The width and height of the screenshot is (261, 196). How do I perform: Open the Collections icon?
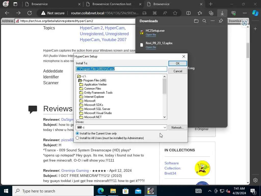tap(211, 13)
